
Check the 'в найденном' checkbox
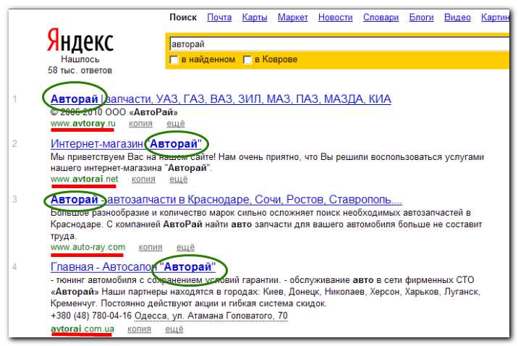[x=174, y=60]
